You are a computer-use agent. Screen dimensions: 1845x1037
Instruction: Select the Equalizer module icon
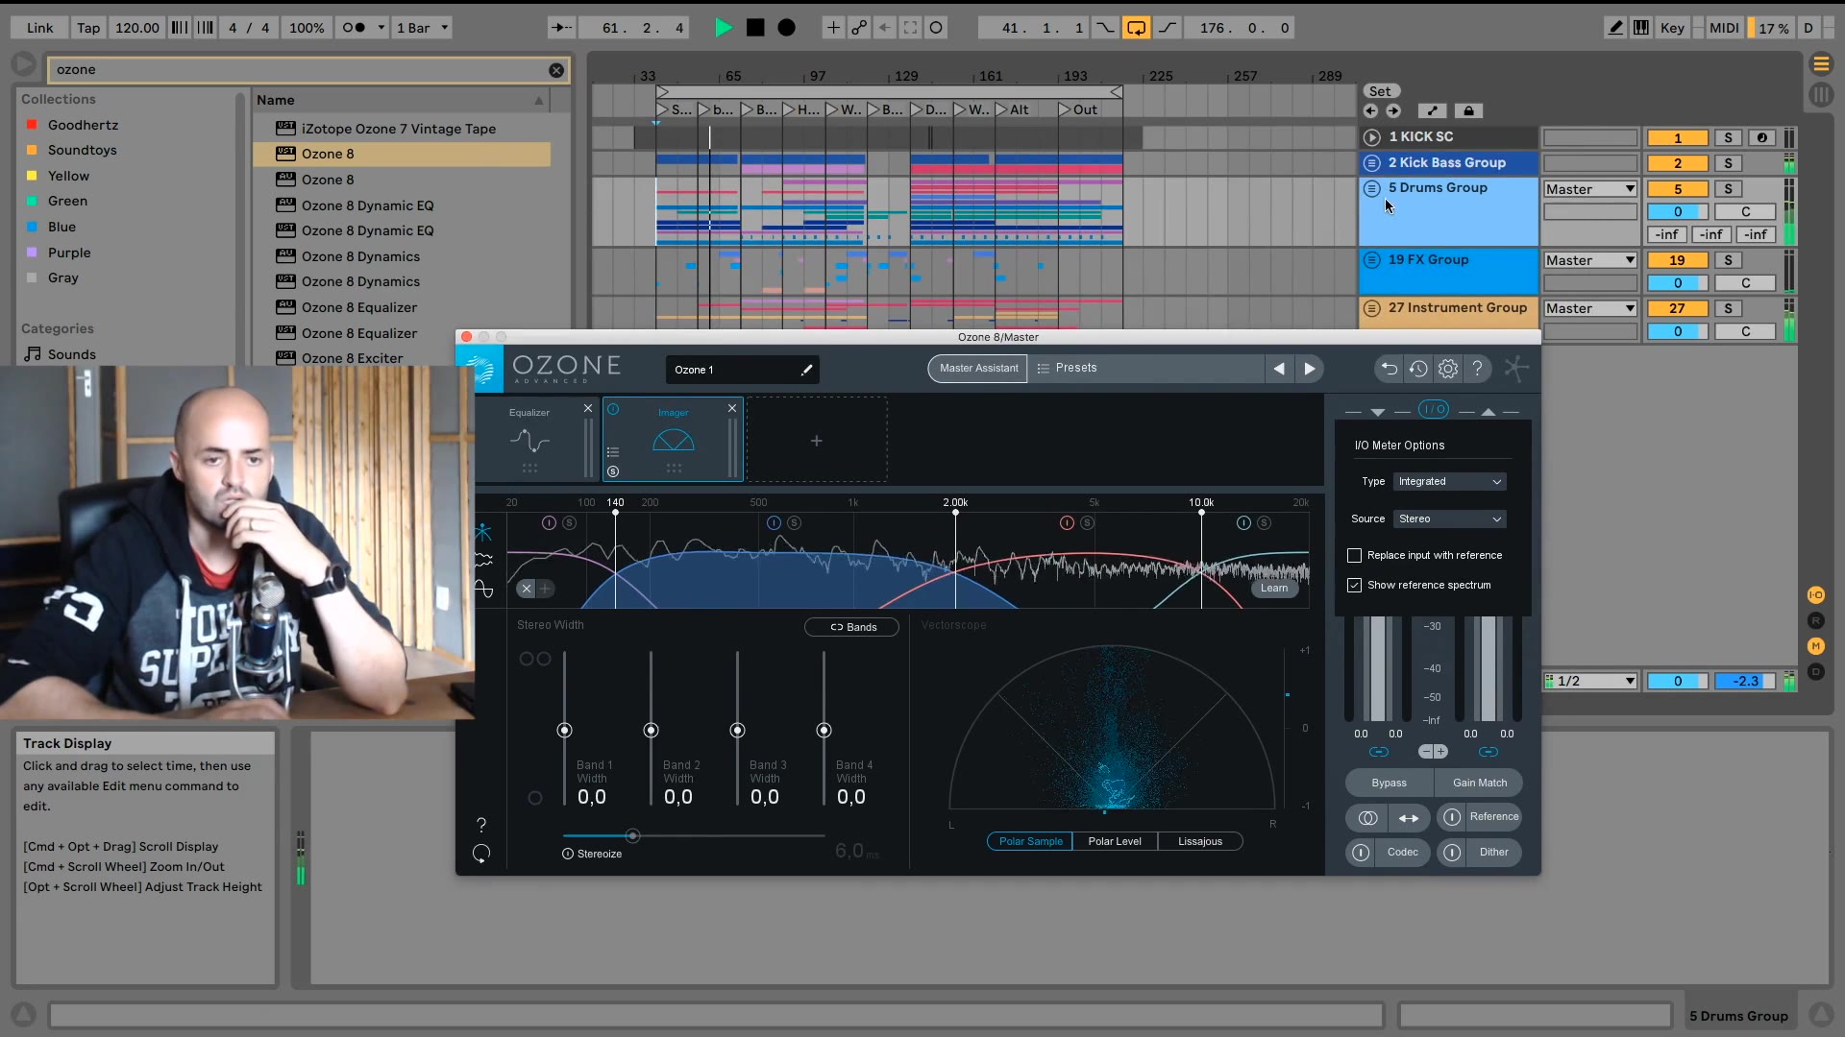(x=529, y=441)
